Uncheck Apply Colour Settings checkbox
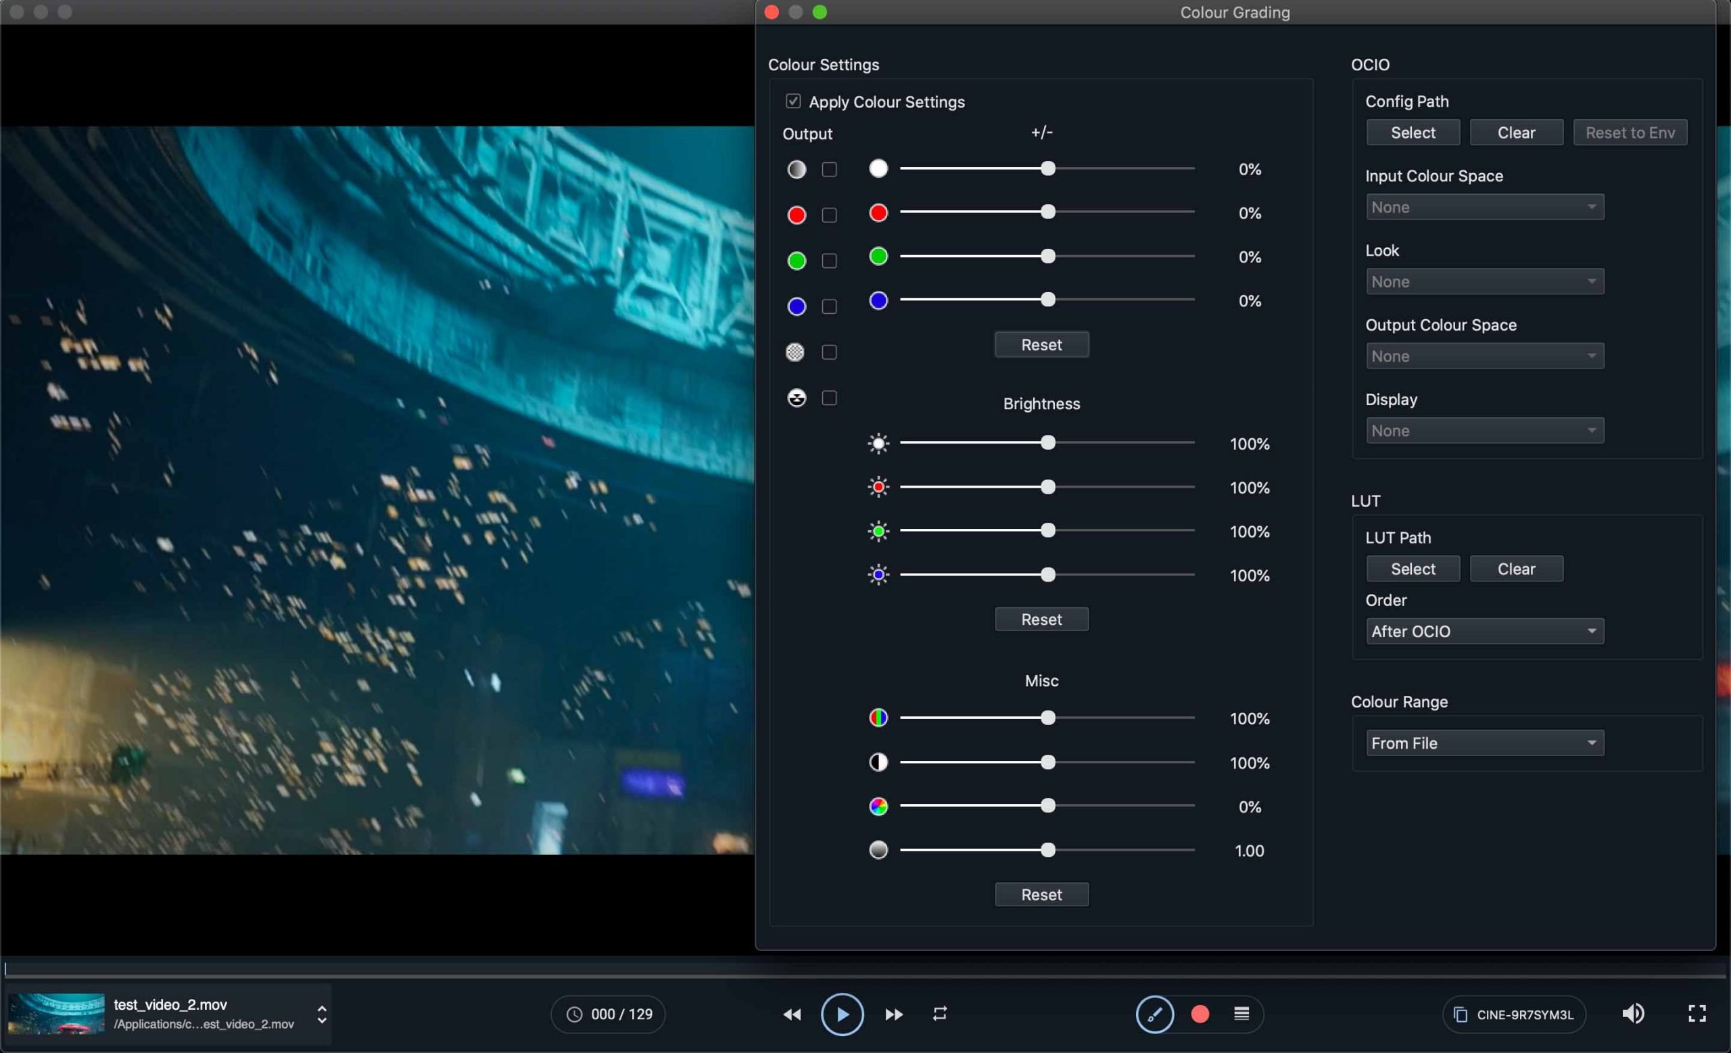Image resolution: width=1731 pixels, height=1053 pixels. tap(793, 101)
